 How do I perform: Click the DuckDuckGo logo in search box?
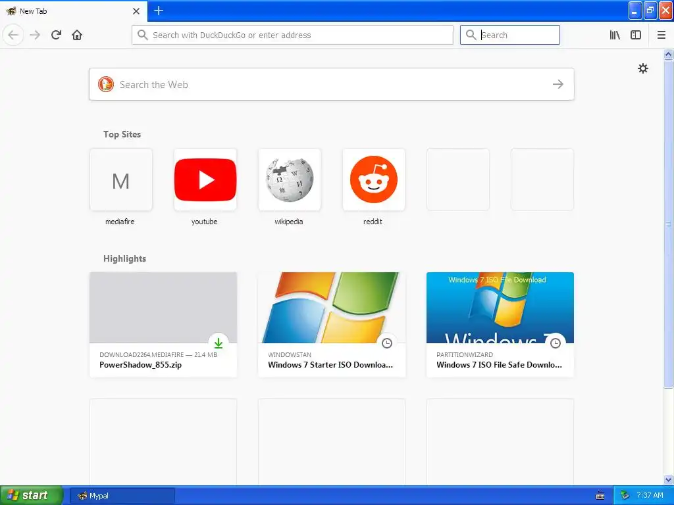tap(106, 84)
